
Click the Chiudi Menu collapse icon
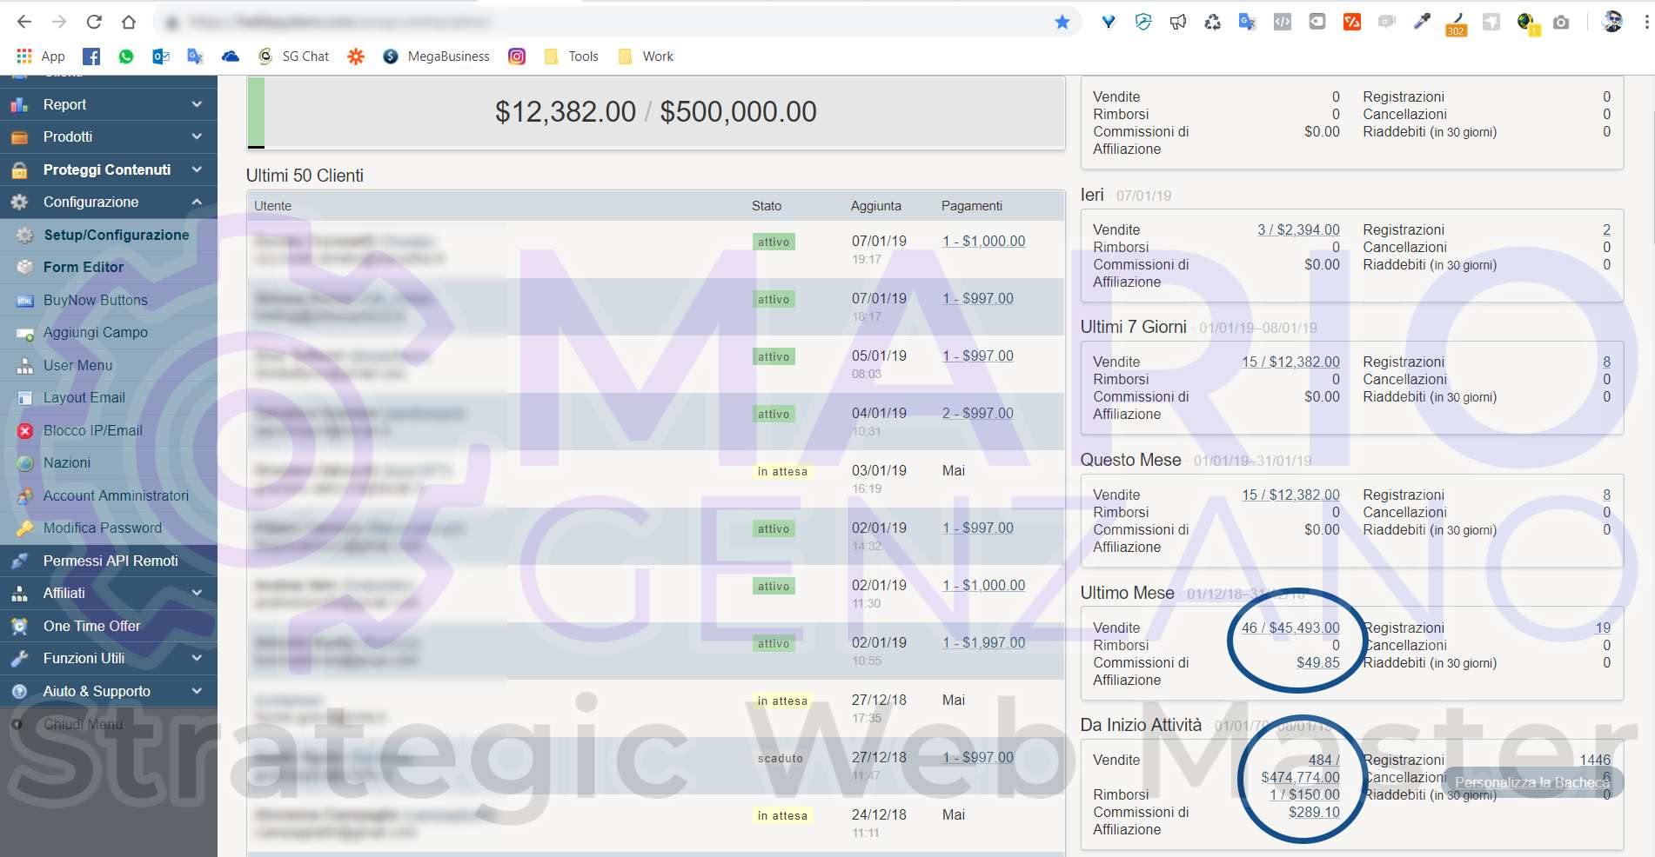[17, 724]
